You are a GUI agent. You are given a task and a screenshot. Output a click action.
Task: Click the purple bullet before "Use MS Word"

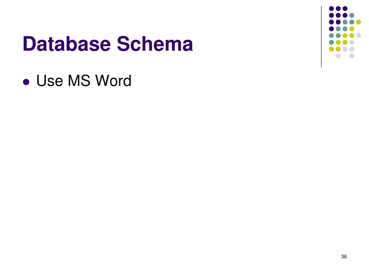pyautogui.click(x=26, y=82)
